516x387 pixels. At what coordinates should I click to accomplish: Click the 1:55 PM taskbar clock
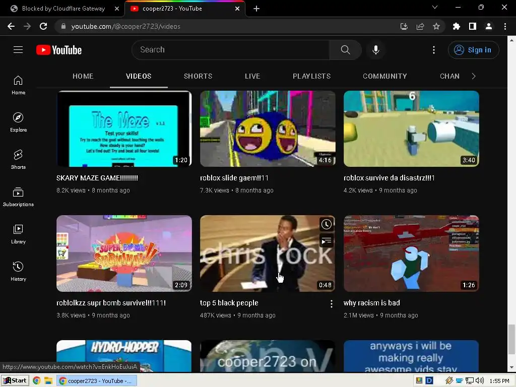499,381
